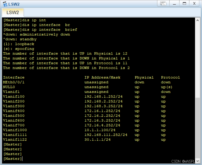This screenshot has width=202, height=165.
Task: Minimize the LSW2 window
Action: click(x=174, y=4)
